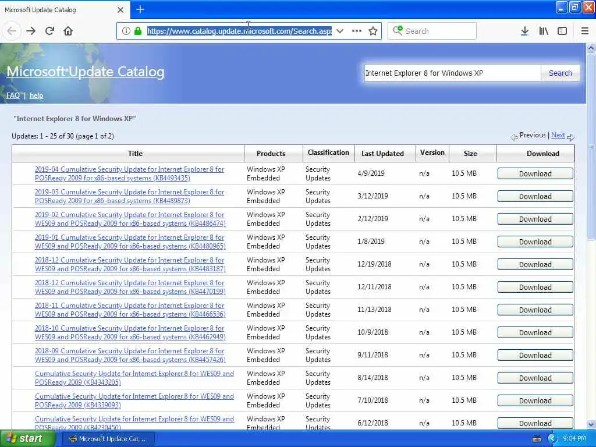The width and height of the screenshot is (596, 447).
Task: Click the search engine magnifier icon
Action: point(398,30)
